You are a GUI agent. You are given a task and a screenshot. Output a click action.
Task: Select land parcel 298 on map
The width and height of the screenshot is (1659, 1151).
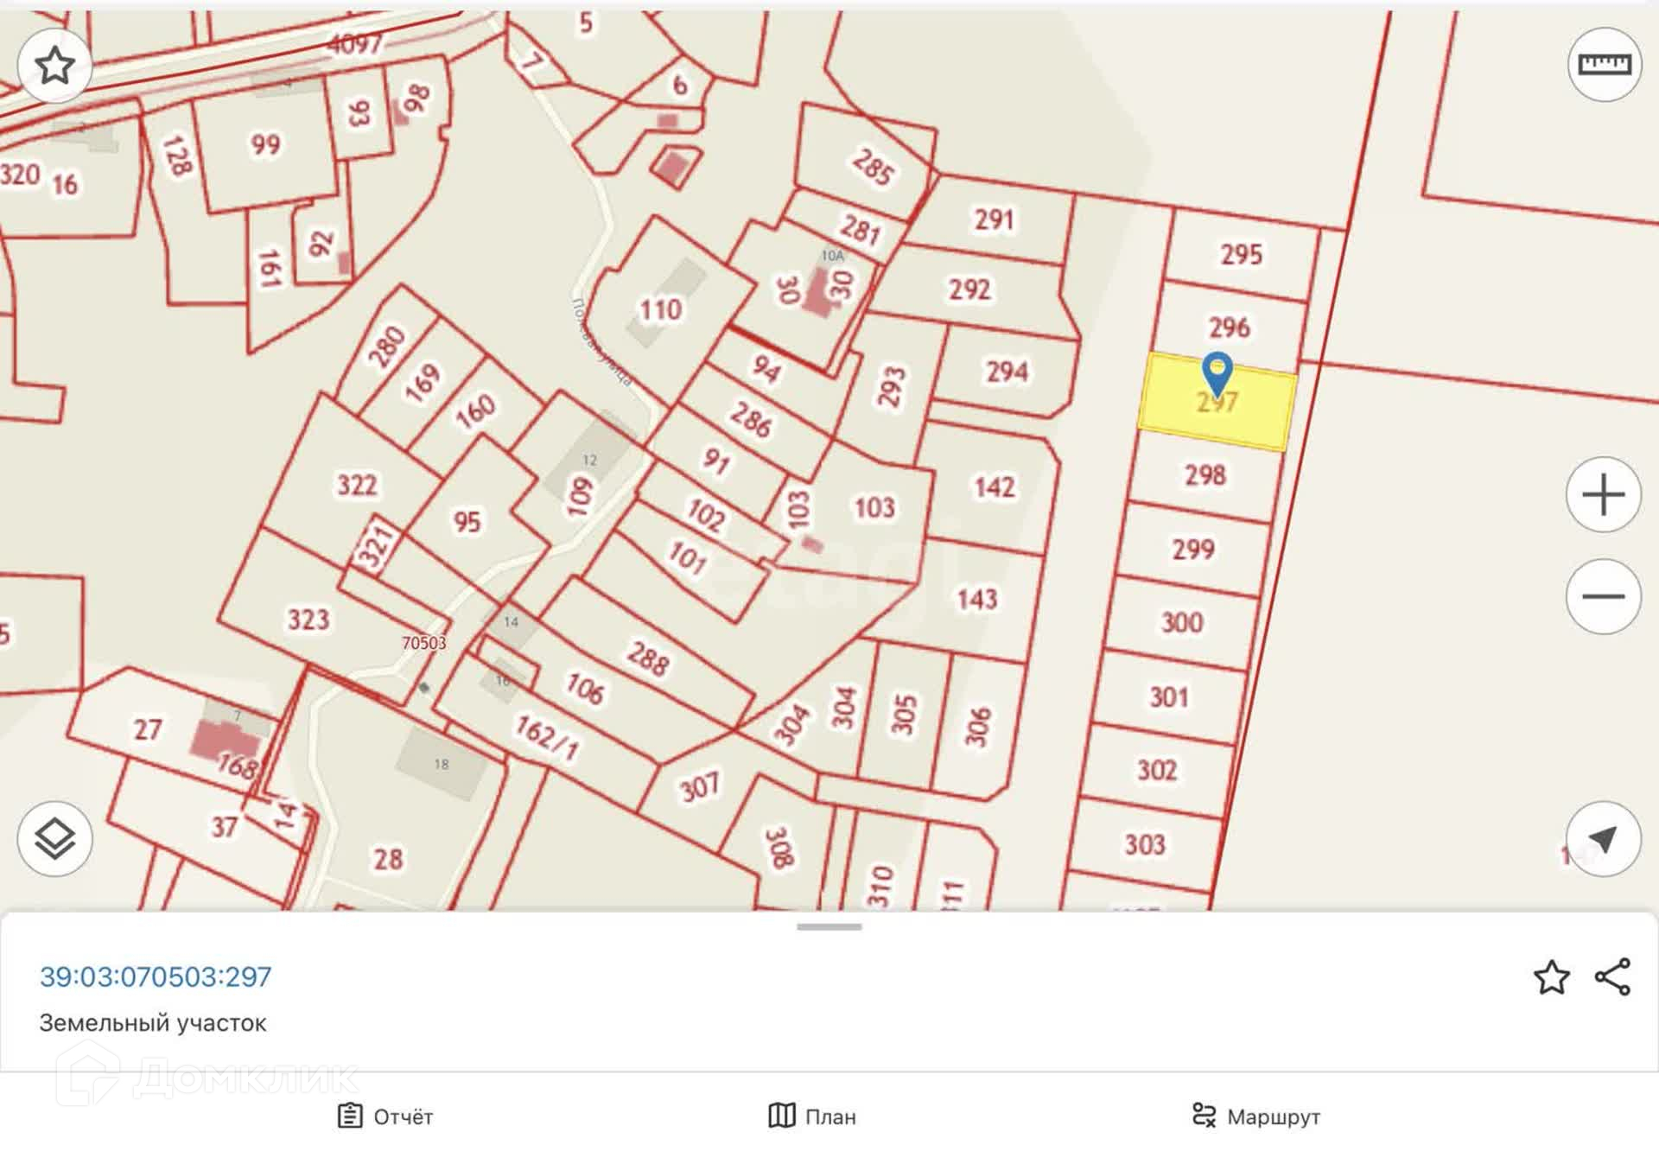(x=1205, y=475)
